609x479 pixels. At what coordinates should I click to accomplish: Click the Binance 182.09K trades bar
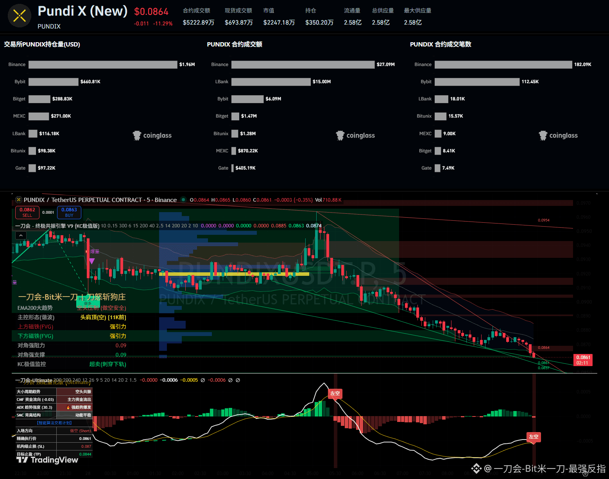pyautogui.click(x=503, y=64)
